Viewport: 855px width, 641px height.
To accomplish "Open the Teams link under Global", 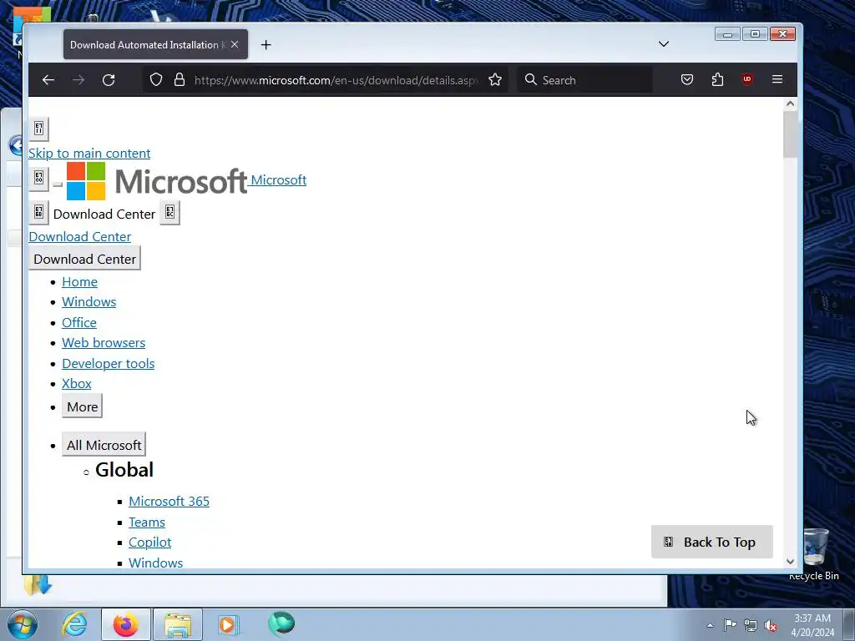I will pos(147,522).
